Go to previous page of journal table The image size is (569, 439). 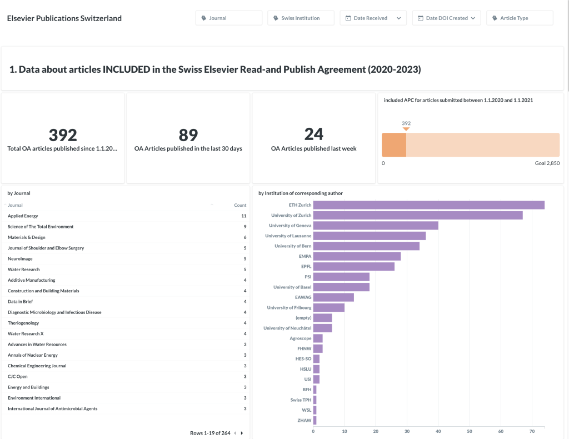point(234,433)
